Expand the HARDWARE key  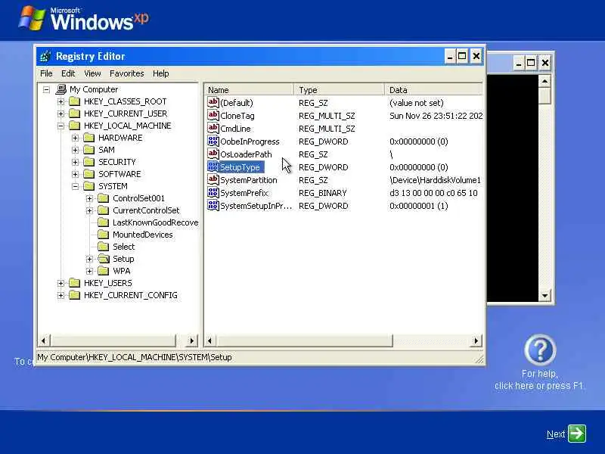coord(76,138)
